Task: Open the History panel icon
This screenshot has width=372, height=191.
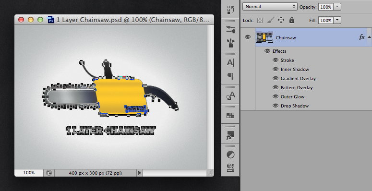Action: click(x=230, y=10)
